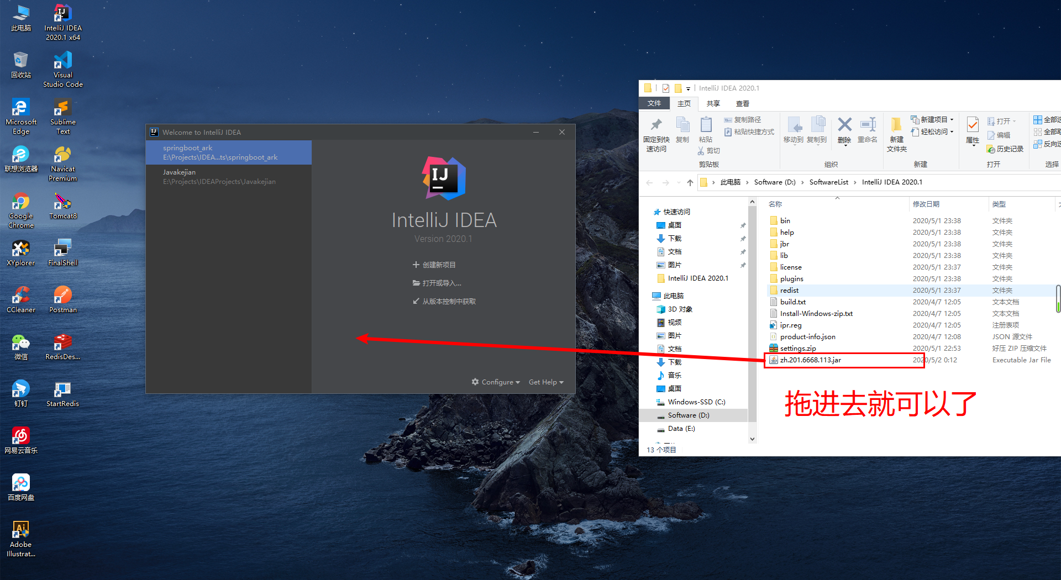The height and width of the screenshot is (580, 1061).
Task: Click the Postman desktop icon
Action: click(x=63, y=300)
